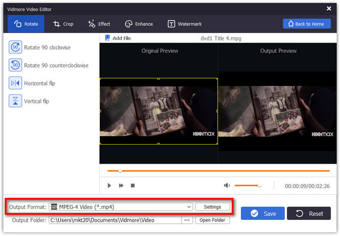The width and height of the screenshot is (340, 236).
Task: Click the time display 00:00:09/00:02:26
Action: 307,186
